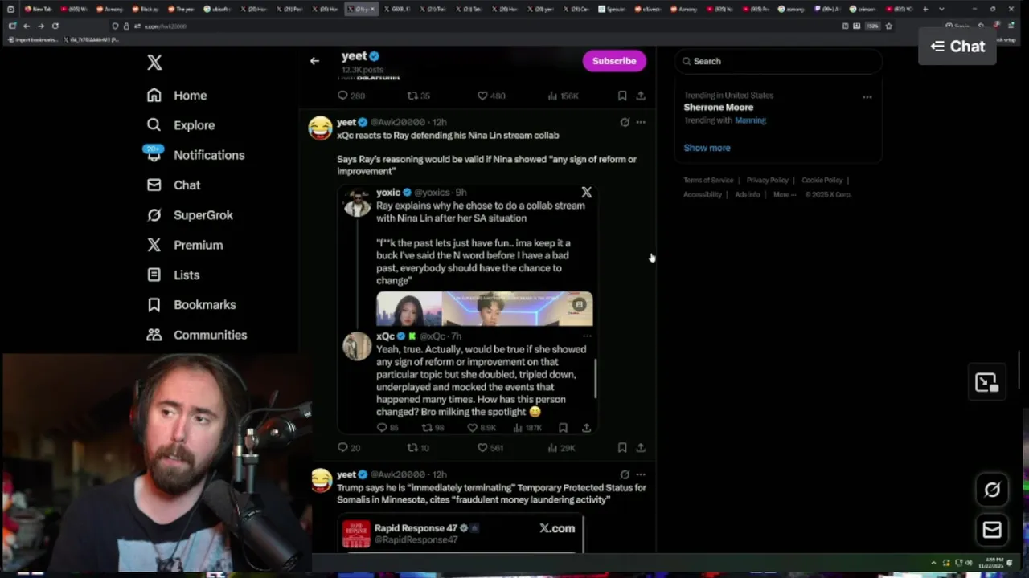
Task: Click the taskbar clock
Action: (992, 564)
